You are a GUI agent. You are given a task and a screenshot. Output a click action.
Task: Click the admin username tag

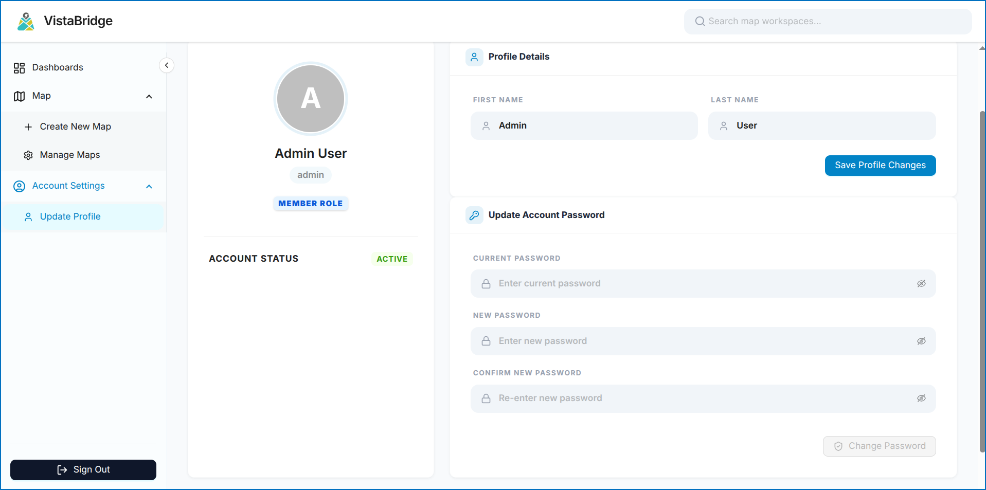311,175
